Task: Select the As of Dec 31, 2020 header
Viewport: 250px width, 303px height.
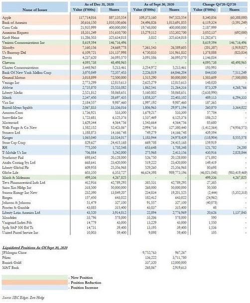Action: click(99, 4)
